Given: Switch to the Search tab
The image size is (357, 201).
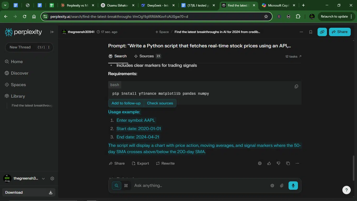Looking at the screenshot, I should 118,56.
